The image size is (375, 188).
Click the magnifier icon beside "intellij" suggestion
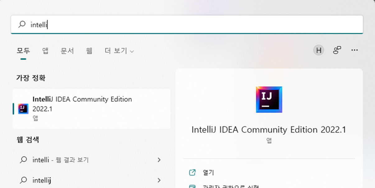point(23,180)
